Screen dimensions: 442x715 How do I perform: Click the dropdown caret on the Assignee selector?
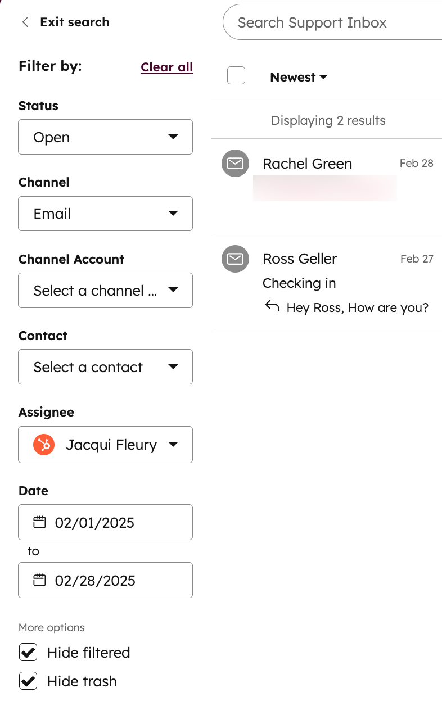pyautogui.click(x=174, y=444)
